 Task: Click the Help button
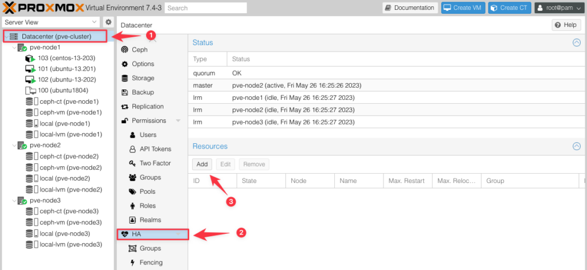pos(566,25)
